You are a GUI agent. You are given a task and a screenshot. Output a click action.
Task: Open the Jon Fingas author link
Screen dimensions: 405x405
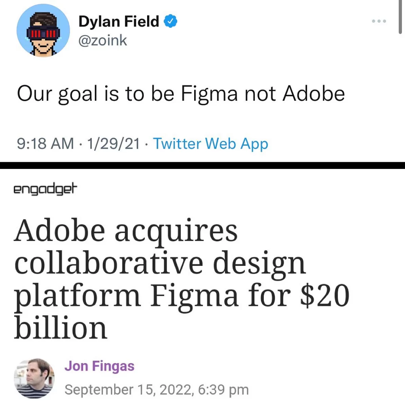(99, 366)
